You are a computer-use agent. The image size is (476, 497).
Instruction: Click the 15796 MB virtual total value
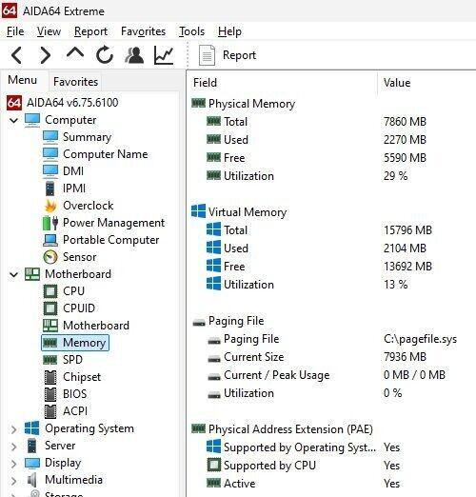(407, 230)
